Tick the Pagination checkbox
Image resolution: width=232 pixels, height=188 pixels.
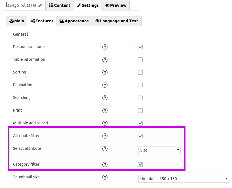[x=140, y=85]
